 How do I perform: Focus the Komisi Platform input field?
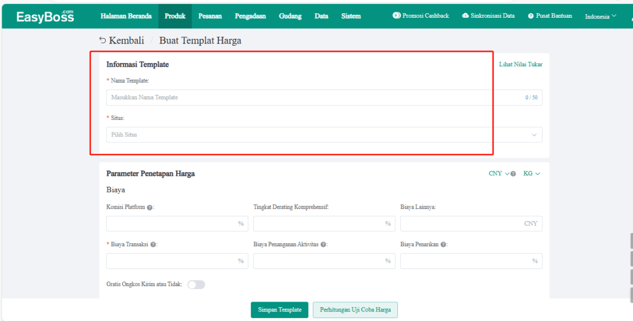click(x=177, y=223)
